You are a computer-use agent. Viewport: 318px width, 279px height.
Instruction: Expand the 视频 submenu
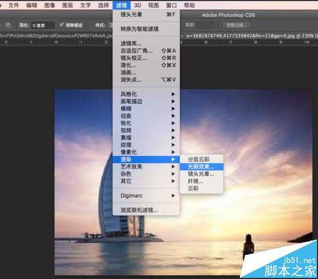[x=146, y=130]
